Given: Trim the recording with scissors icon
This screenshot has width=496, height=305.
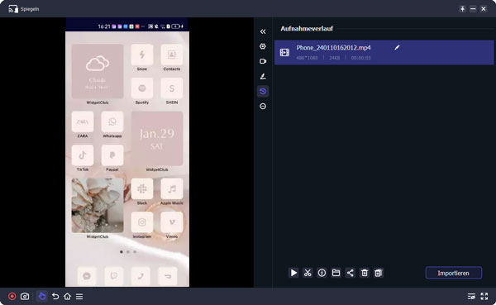Looking at the screenshot, I should click(308, 273).
